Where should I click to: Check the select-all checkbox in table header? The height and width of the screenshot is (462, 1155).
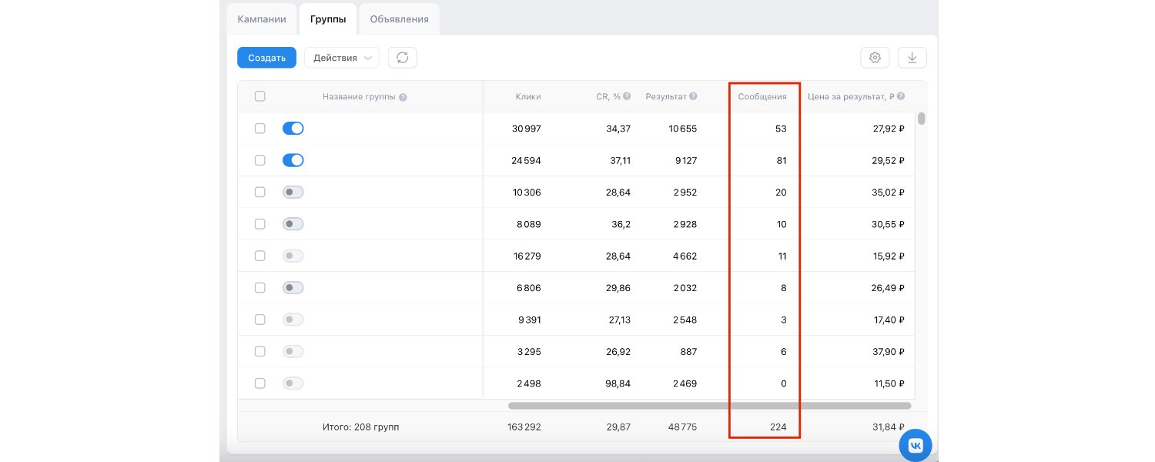click(260, 96)
